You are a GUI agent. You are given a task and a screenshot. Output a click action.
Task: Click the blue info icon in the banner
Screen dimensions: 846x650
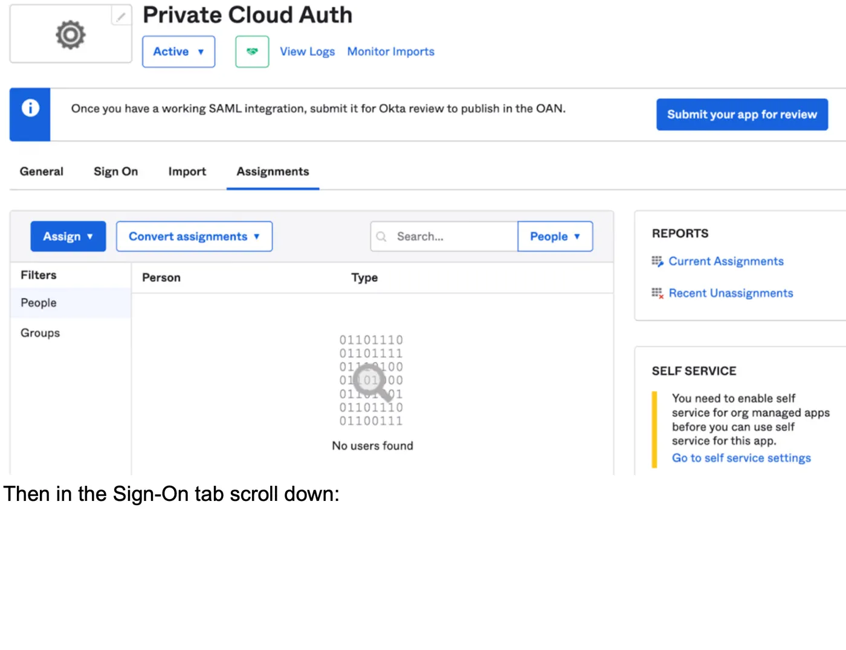pos(30,108)
